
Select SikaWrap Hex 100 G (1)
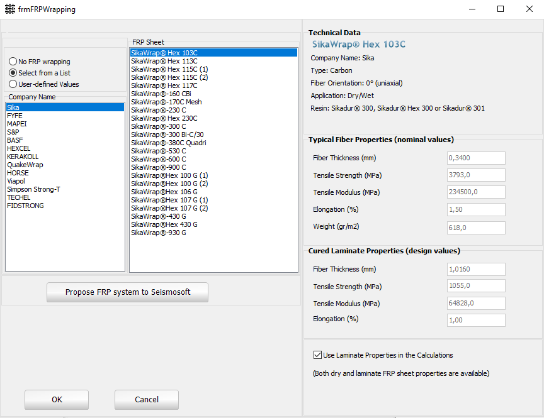click(213, 175)
